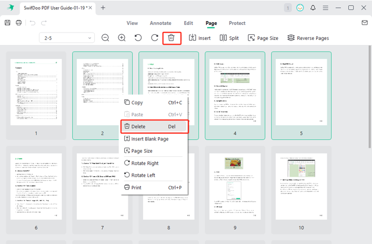Close the SwifDoo PDF User Guide tab
The image size is (372, 244).
tap(91, 8)
